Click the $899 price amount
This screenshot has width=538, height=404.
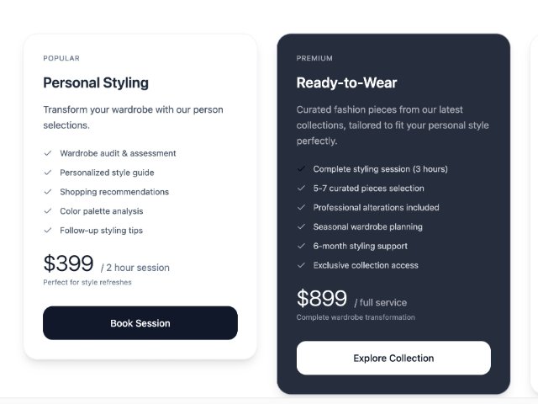click(321, 299)
